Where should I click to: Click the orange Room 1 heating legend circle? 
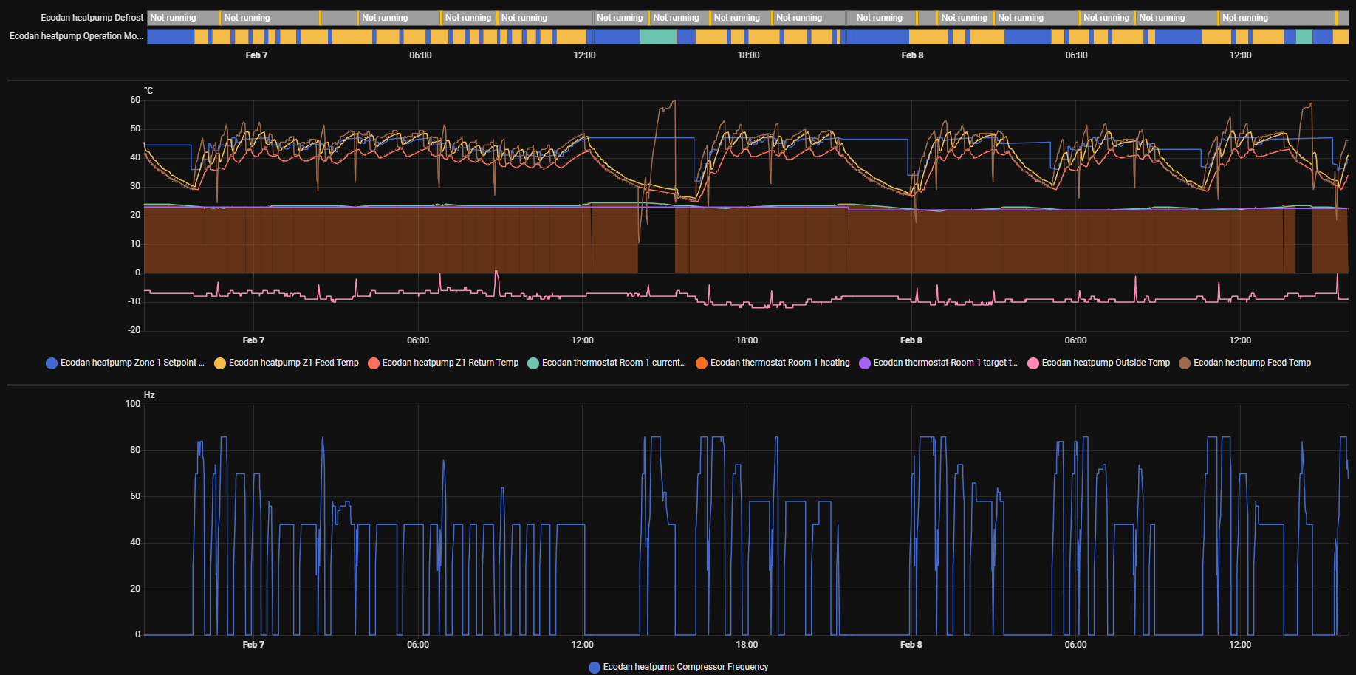pos(702,363)
